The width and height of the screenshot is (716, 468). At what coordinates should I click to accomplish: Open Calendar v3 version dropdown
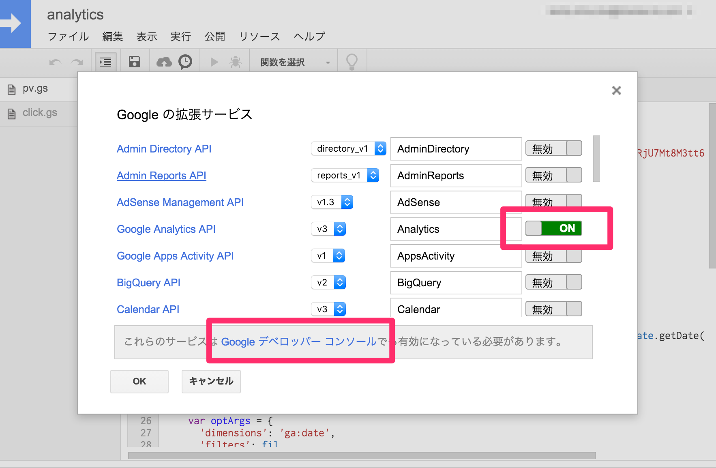[x=328, y=309]
